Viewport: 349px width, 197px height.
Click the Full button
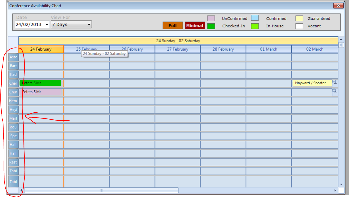(x=172, y=25)
